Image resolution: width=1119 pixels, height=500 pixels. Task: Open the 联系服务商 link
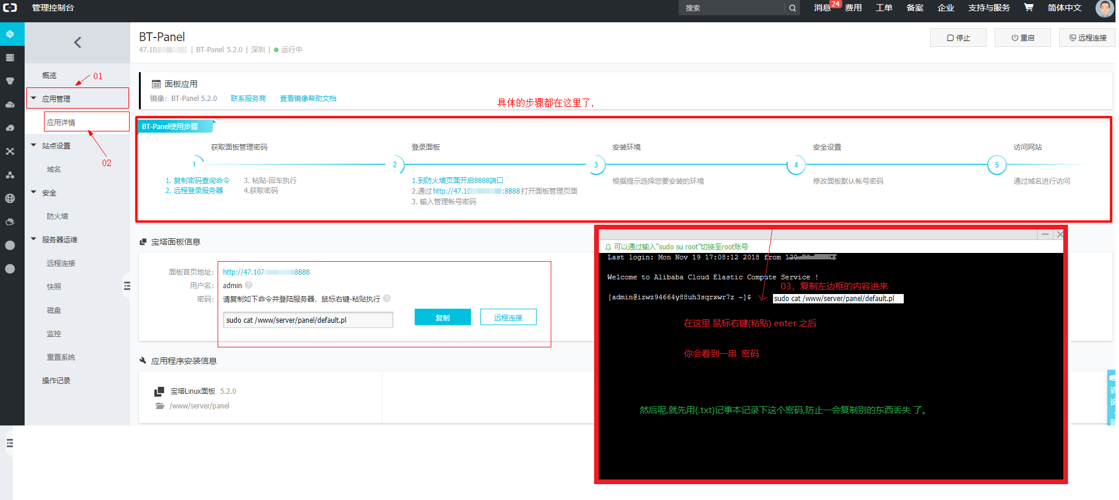(x=248, y=99)
